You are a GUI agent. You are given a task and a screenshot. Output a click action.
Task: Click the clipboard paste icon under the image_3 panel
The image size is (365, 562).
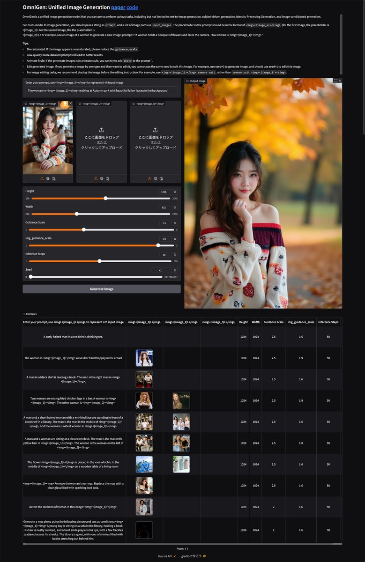tap(161, 178)
